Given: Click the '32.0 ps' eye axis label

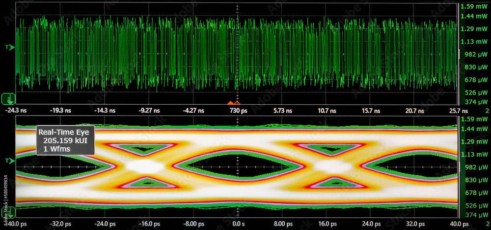Looking at the screenshot, I should [x=414, y=224].
